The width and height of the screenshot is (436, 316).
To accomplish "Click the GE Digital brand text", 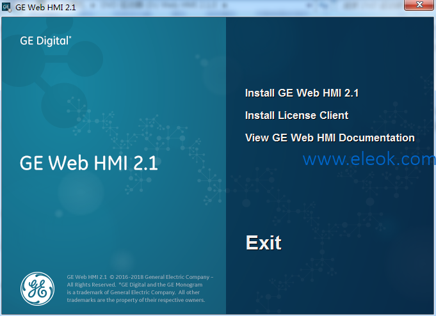I will click(x=45, y=41).
